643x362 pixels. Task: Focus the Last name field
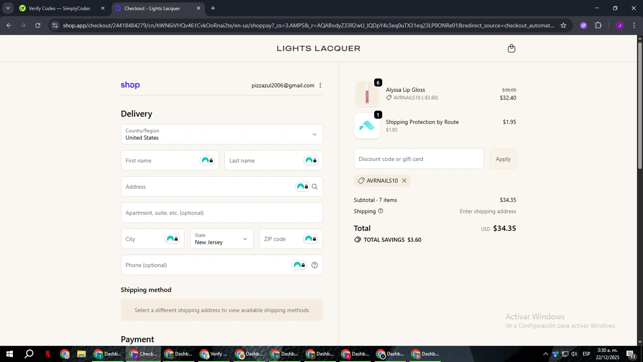point(273,160)
